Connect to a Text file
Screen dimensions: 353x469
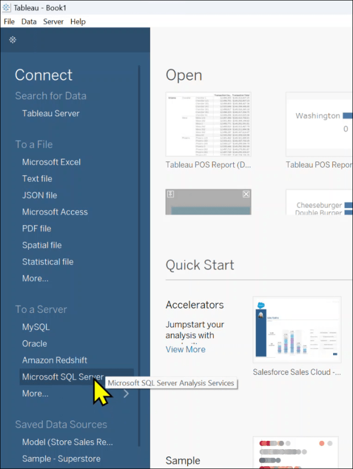tap(37, 179)
